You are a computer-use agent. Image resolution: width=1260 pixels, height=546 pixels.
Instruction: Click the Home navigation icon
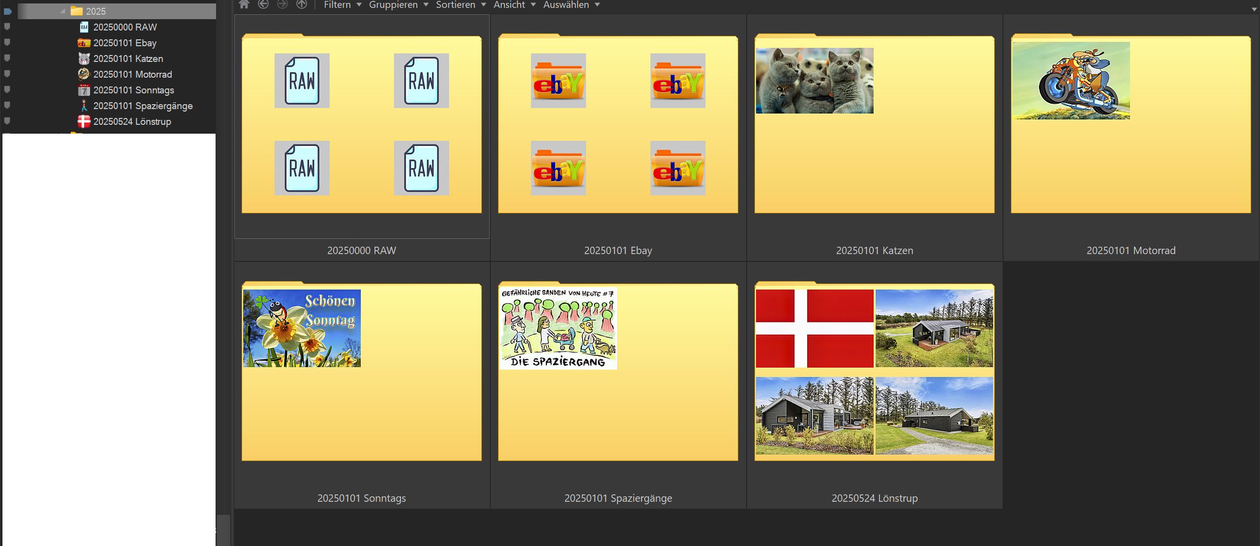tap(244, 4)
